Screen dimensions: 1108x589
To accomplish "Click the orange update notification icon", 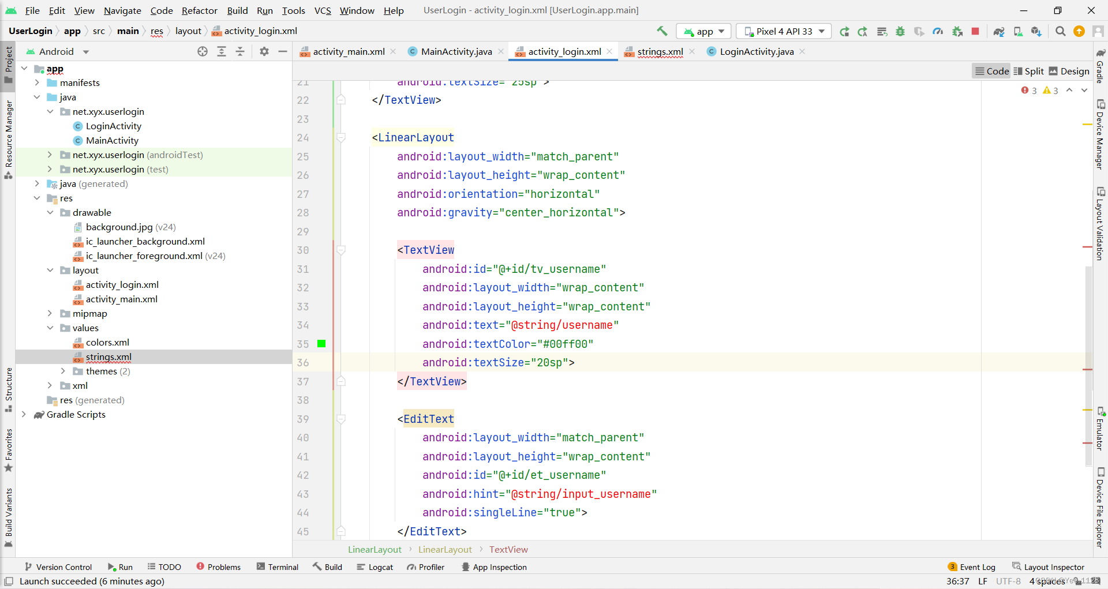I will 1079,31.
